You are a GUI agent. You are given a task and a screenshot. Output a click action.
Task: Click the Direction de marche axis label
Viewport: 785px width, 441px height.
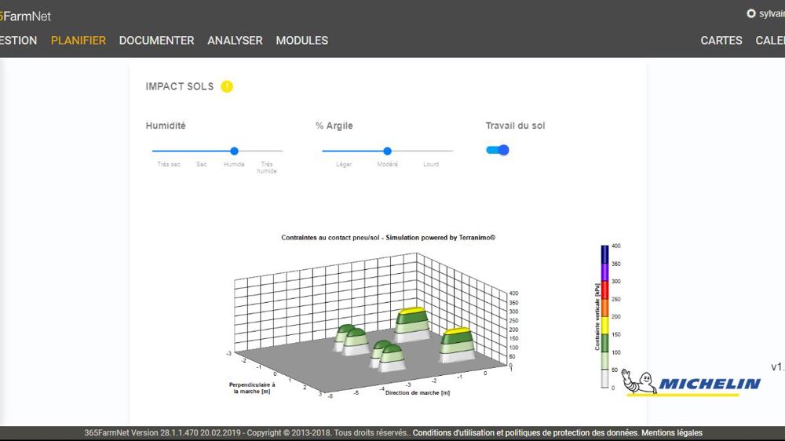418,393
